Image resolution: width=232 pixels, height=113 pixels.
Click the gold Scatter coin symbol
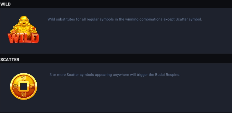pos(23,86)
